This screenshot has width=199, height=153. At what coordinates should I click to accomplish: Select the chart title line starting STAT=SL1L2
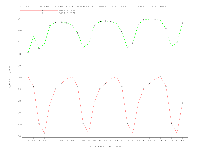click(x=99, y=6)
